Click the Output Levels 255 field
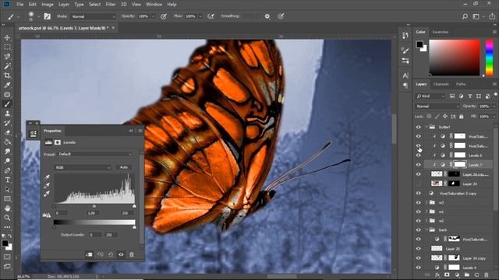This screenshot has height=280, width=499. point(111,235)
